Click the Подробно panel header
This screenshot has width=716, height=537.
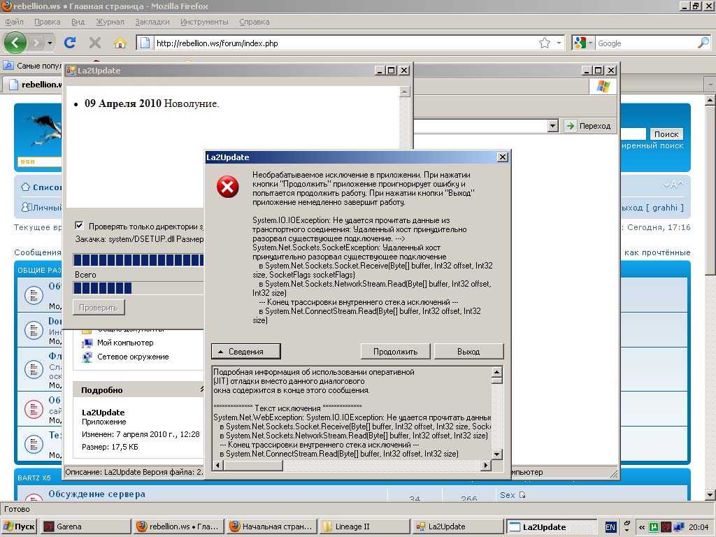coord(138,390)
